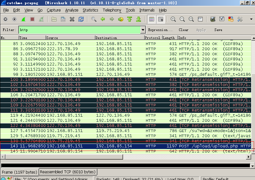The height and width of the screenshot is (180, 255).
Task: Go forward in packet history
Action: pyautogui.click(x=112, y=19)
